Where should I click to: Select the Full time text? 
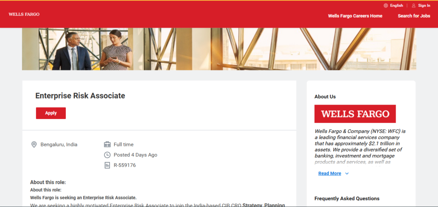tap(124, 145)
